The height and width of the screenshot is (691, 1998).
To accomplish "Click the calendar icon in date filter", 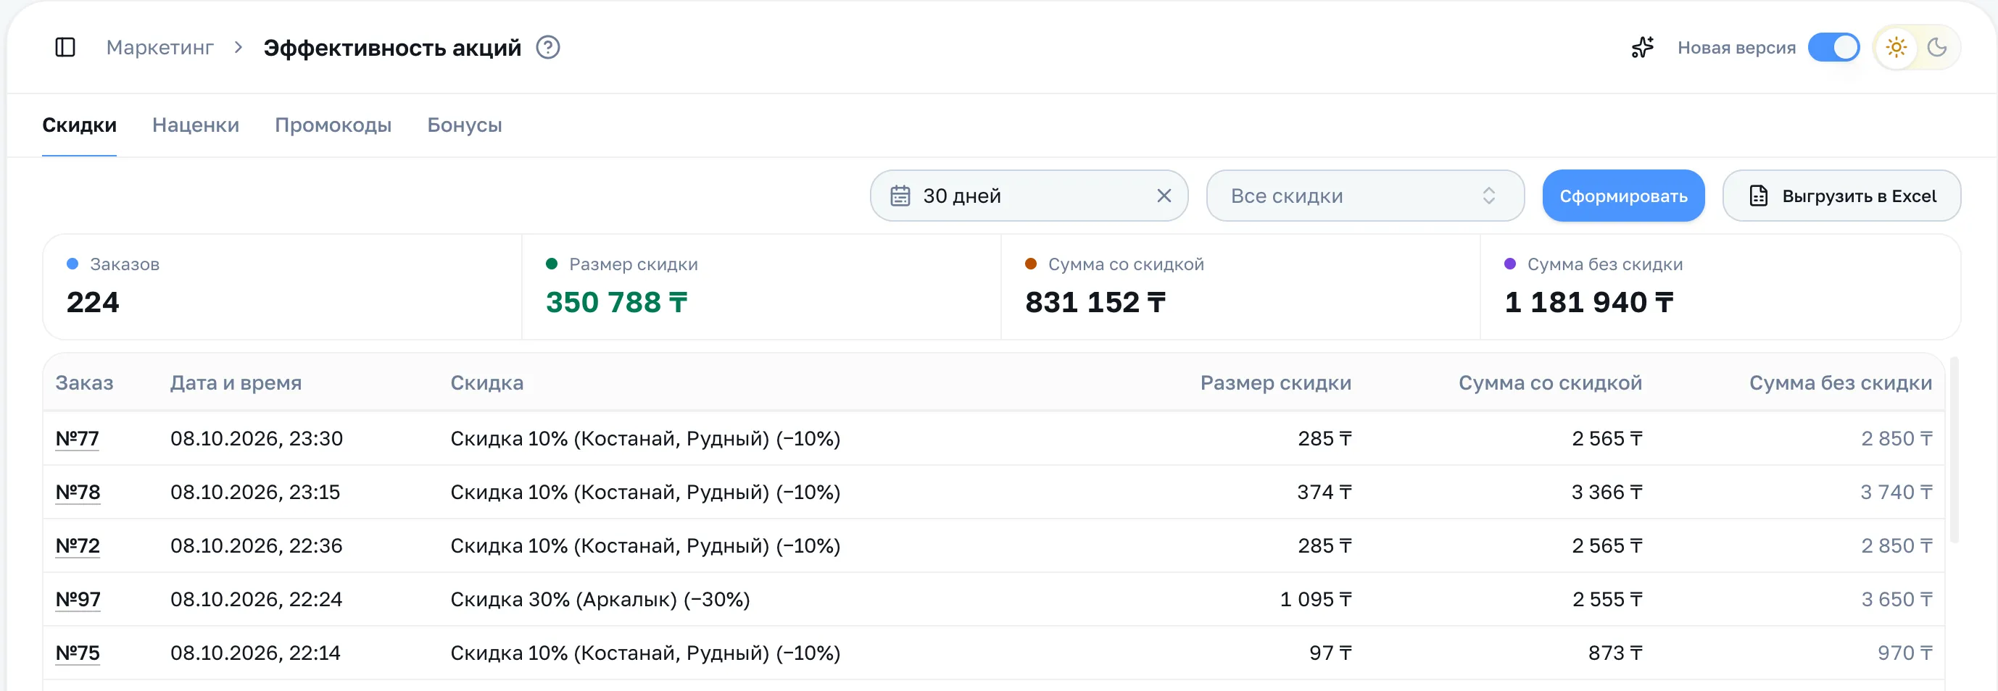I will 900,196.
